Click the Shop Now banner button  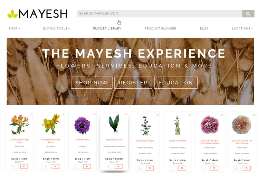pyautogui.click(x=92, y=83)
